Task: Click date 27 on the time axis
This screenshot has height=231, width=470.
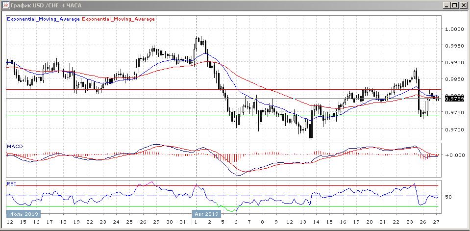Action: [x=436, y=222]
